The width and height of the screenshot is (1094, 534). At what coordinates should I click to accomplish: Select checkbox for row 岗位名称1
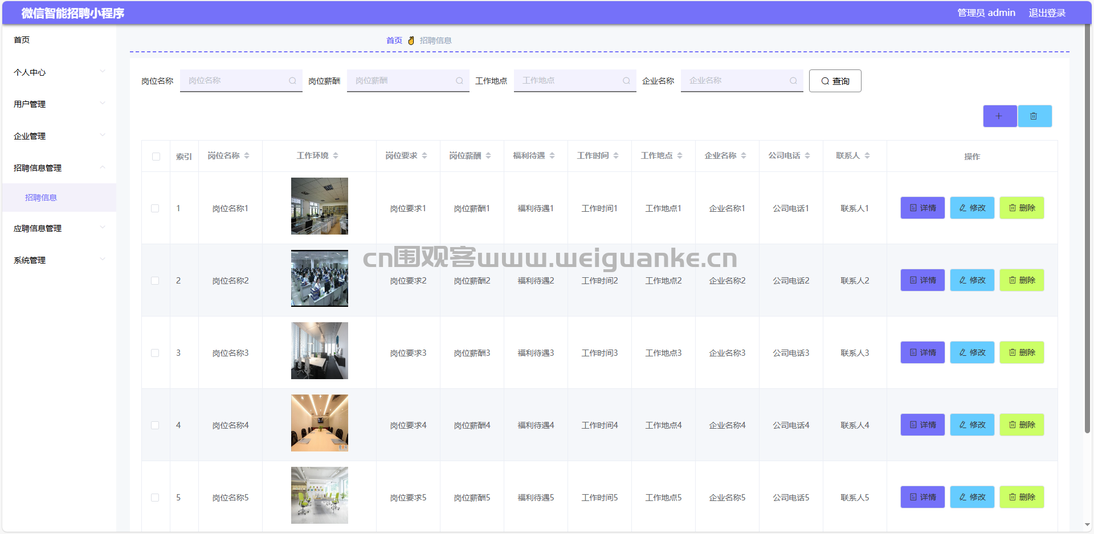155,208
